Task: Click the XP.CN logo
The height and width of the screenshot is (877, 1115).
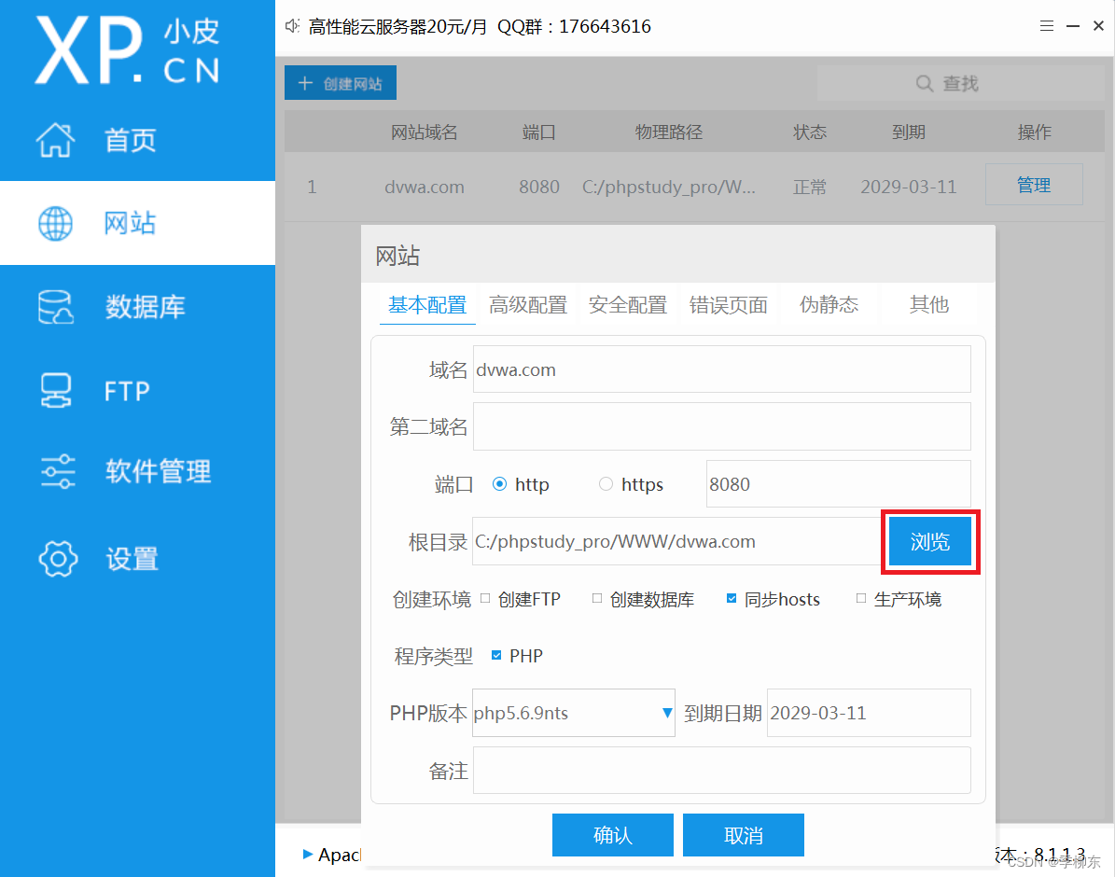Action: [128, 49]
